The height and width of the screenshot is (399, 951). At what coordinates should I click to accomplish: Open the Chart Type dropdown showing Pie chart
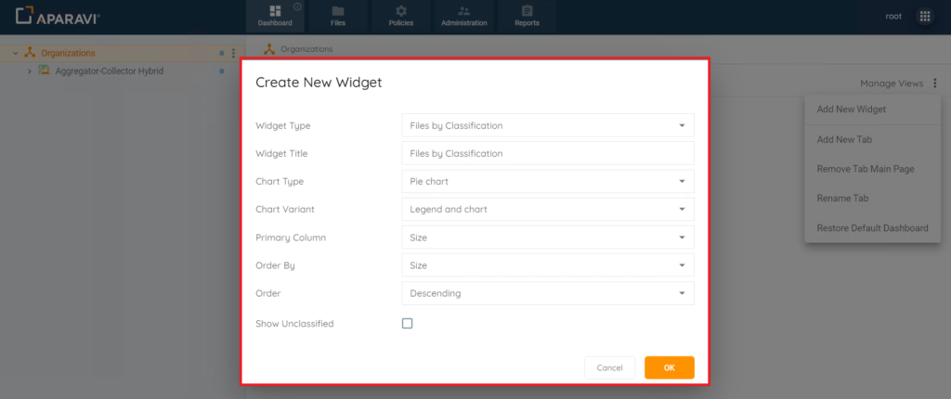pos(548,181)
